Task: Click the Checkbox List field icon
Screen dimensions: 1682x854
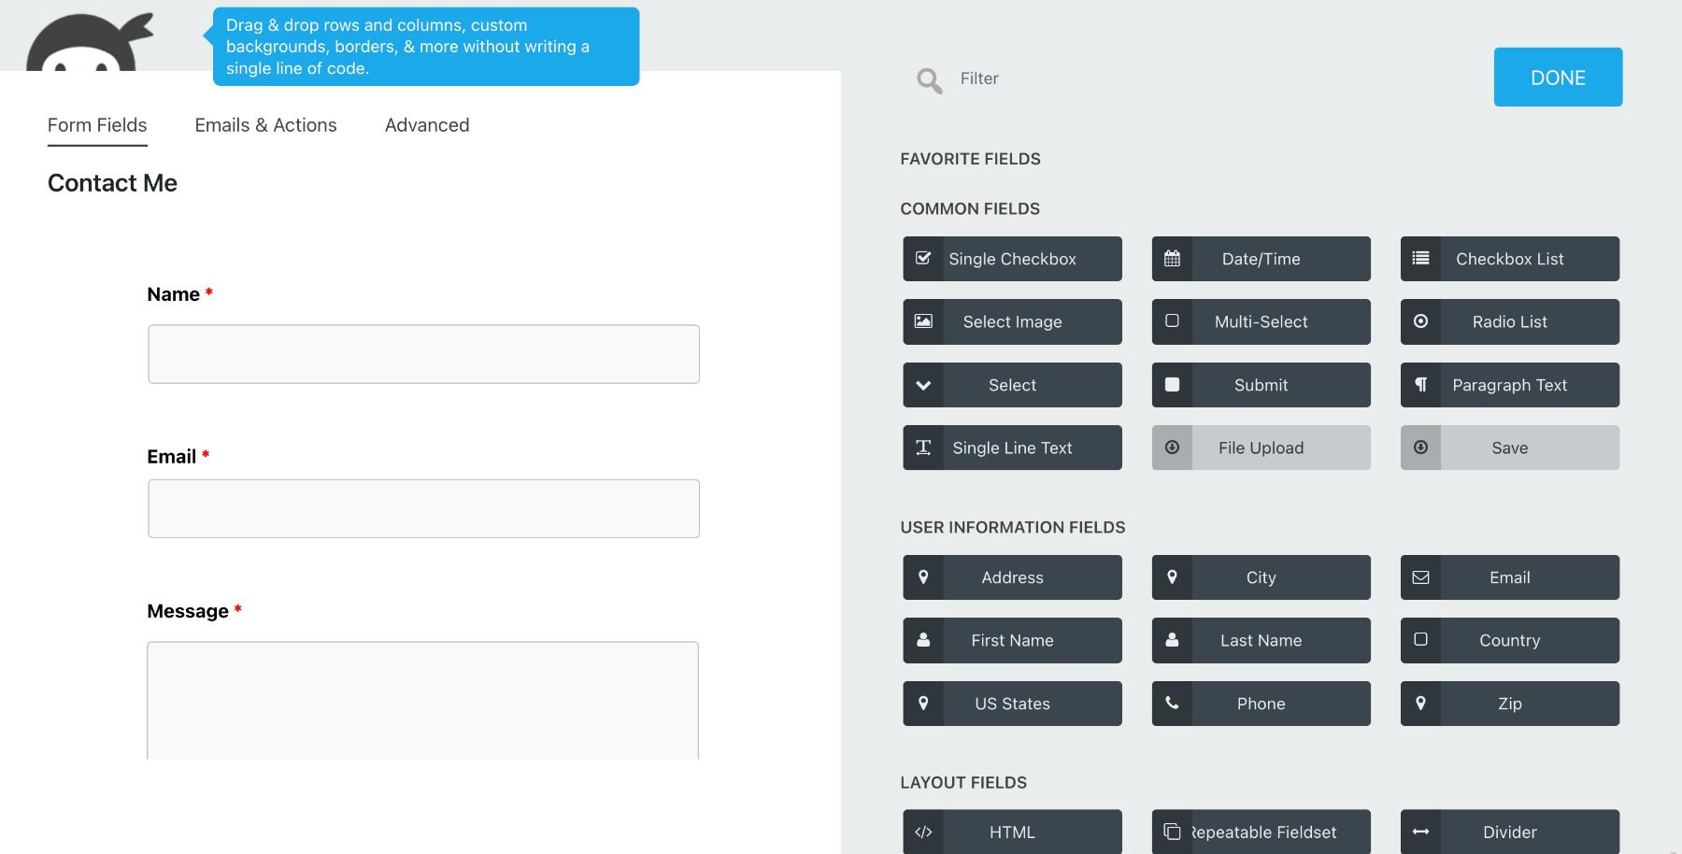Action: click(1421, 258)
